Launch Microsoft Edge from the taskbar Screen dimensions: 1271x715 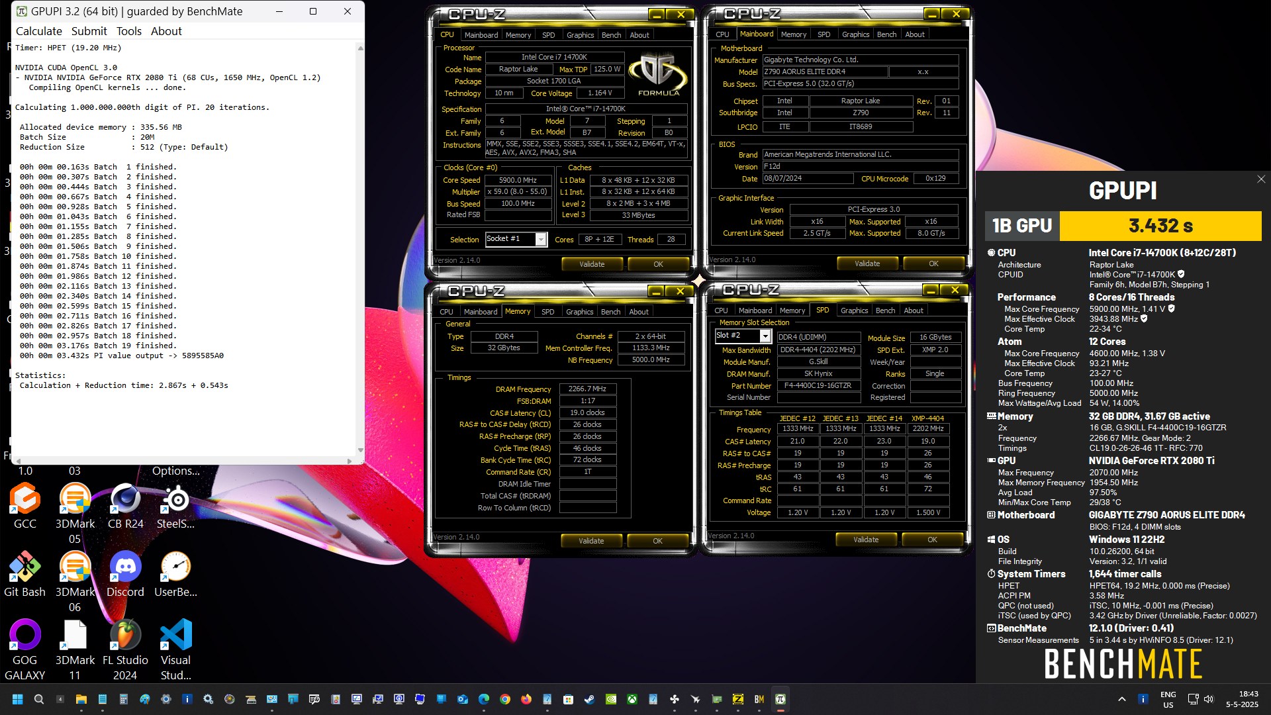click(484, 699)
